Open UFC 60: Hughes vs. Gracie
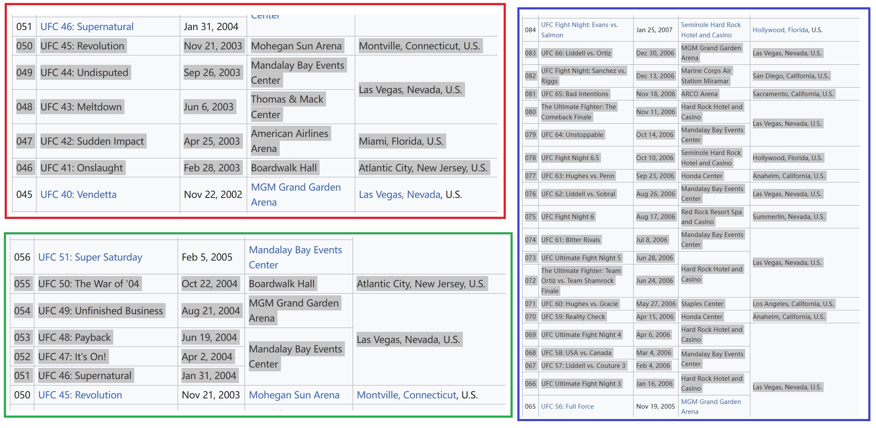The height and width of the screenshot is (428, 876). point(579,304)
